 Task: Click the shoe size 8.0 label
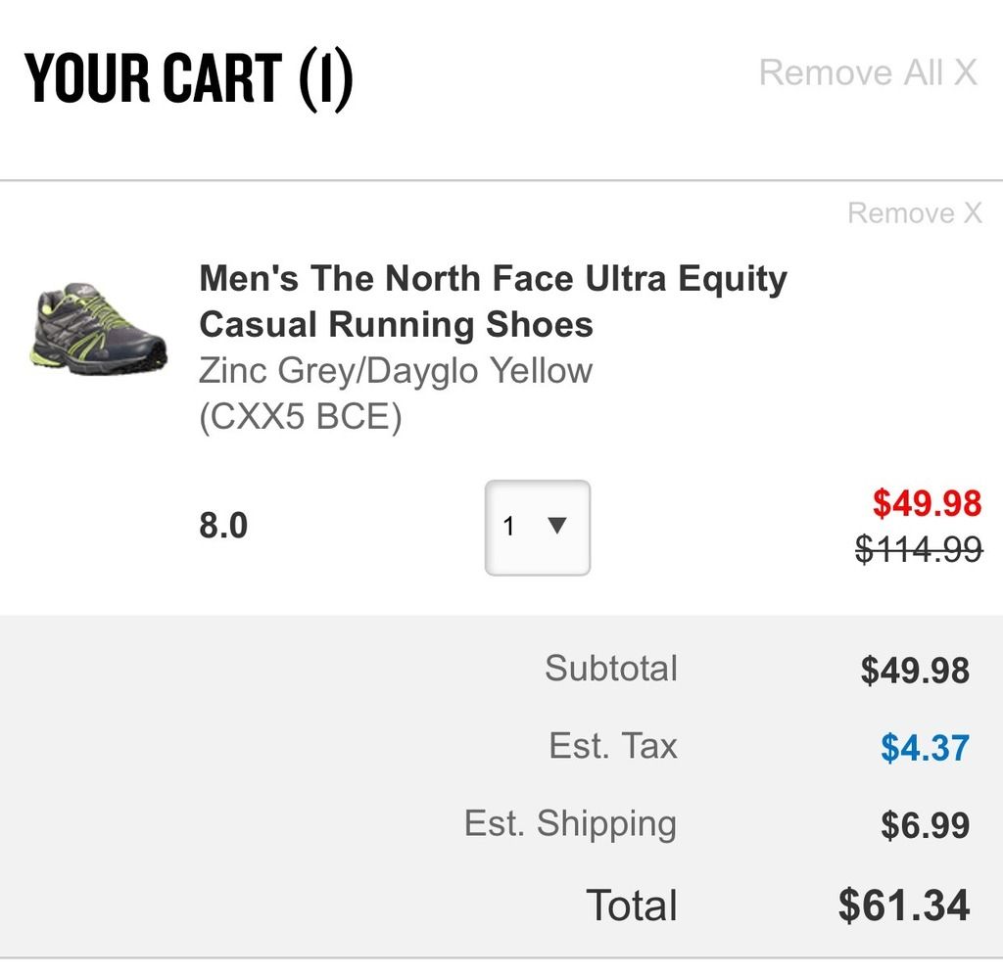[223, 526]
